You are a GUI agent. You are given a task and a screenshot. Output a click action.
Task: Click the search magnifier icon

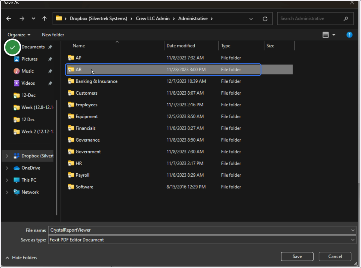click(x=346, y=19)
